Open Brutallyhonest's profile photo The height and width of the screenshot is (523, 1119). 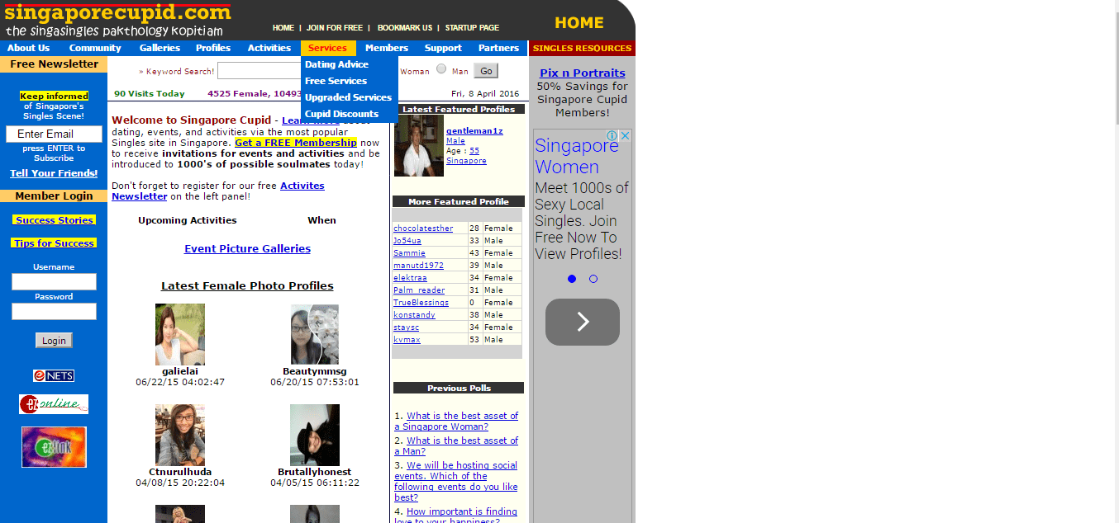point(315,435)
